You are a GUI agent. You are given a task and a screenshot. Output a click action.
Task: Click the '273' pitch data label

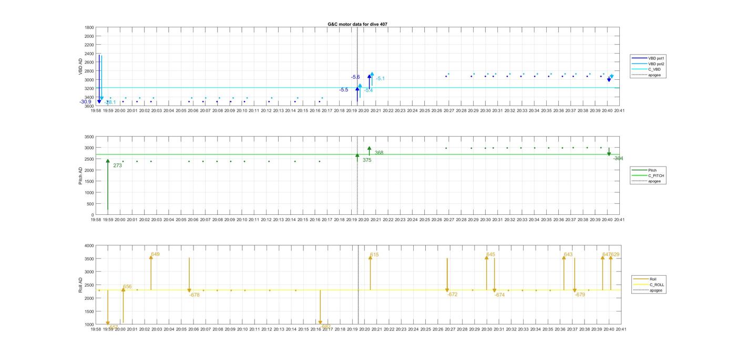click(117, 165)
